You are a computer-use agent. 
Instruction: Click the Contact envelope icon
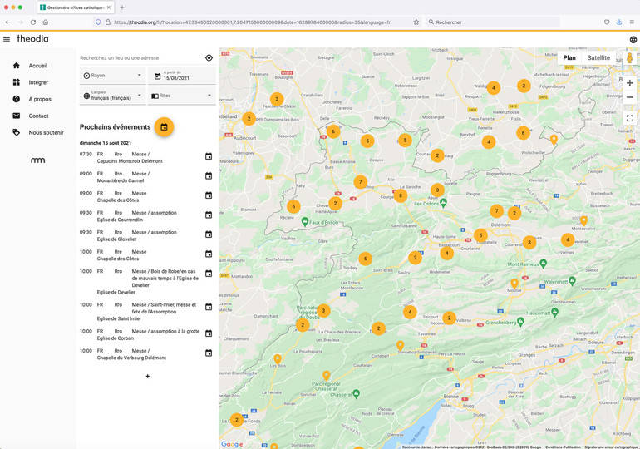17,116
